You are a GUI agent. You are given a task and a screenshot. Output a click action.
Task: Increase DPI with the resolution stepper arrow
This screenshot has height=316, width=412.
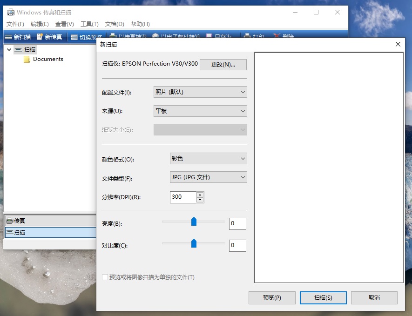[200, 195]
